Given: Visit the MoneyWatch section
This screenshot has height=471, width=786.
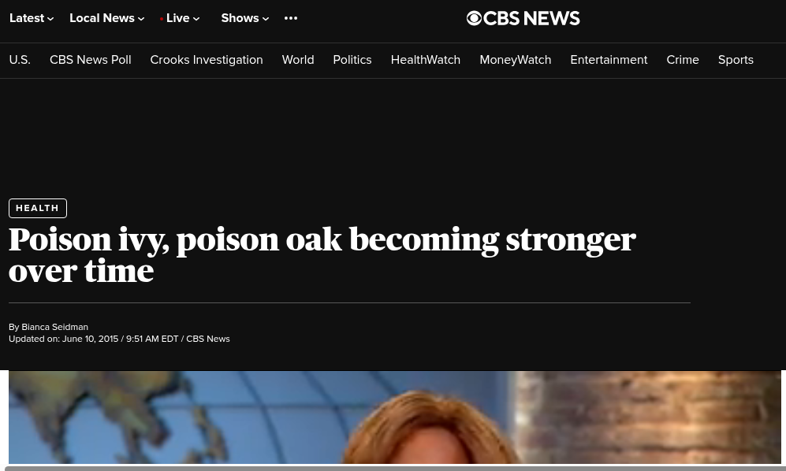Looking at the screenshot, I should (x=516, y=60).
